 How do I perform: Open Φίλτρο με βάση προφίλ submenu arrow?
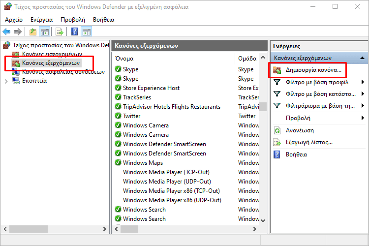click(x=363, y=82)
